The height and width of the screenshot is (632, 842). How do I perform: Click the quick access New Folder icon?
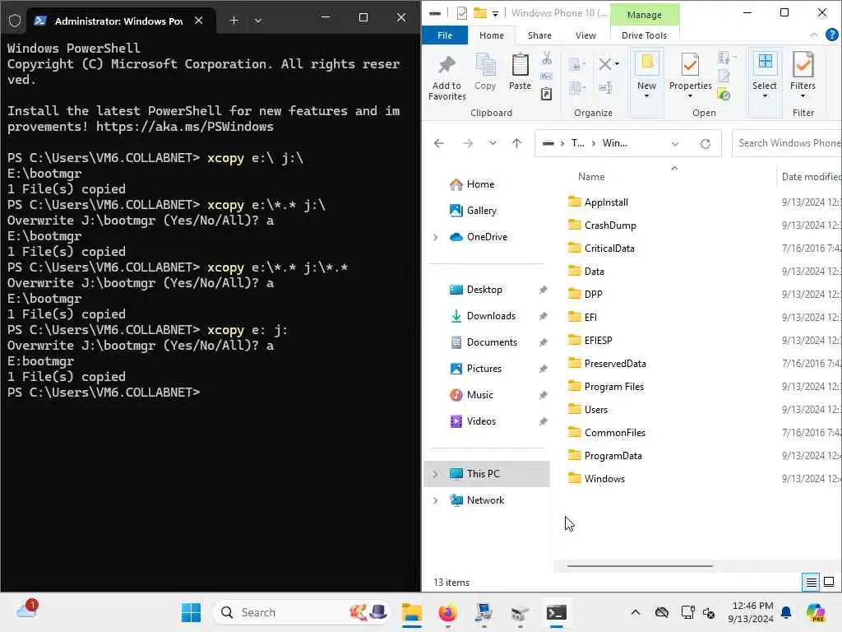coord(480,13)
